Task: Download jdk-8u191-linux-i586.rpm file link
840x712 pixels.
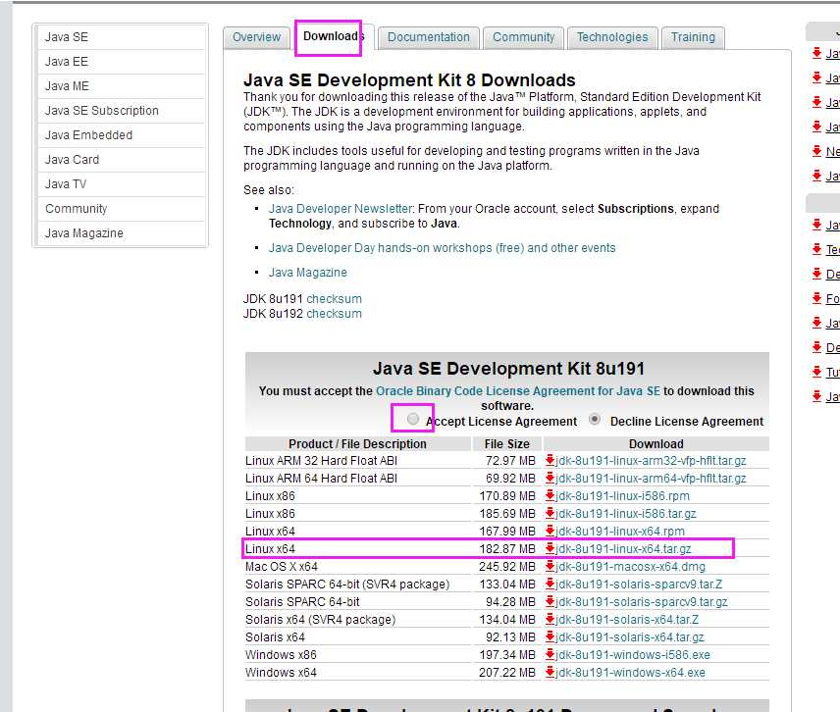Action: coord(622,496)
